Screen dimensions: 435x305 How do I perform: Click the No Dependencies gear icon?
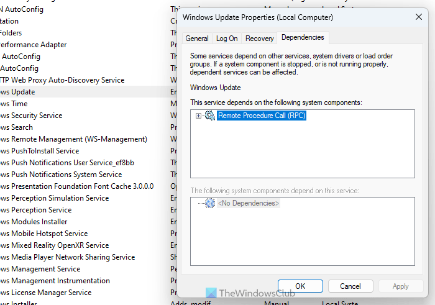tap(209, 203)
